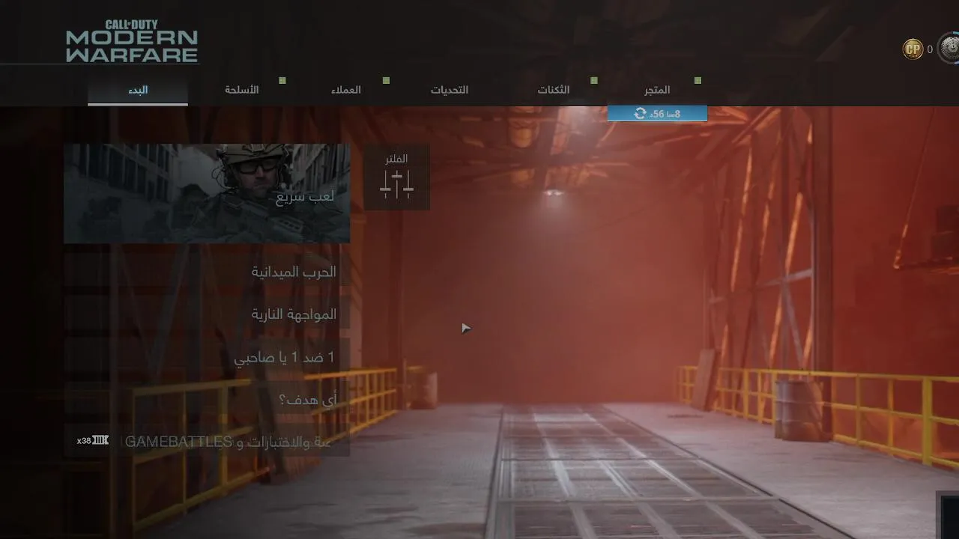Open the العملاء tab
The image size is (959, 539).
click(x=346, y=90)
